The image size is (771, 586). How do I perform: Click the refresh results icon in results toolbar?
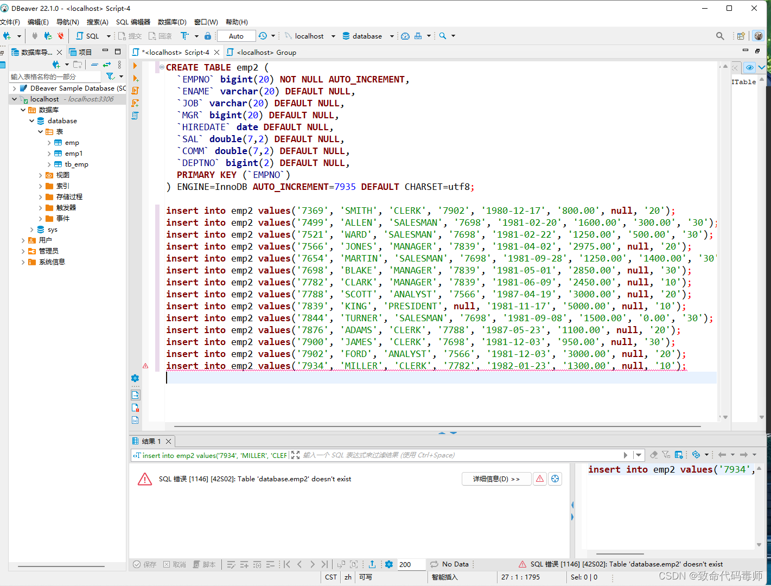697,455
